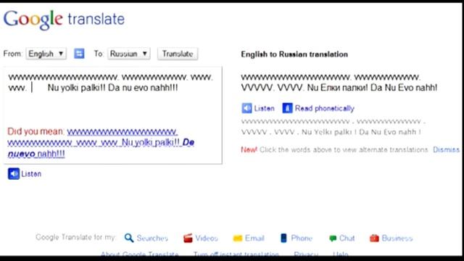
Task: Click the Read phonetically icon
Action: tap(287, 108)
